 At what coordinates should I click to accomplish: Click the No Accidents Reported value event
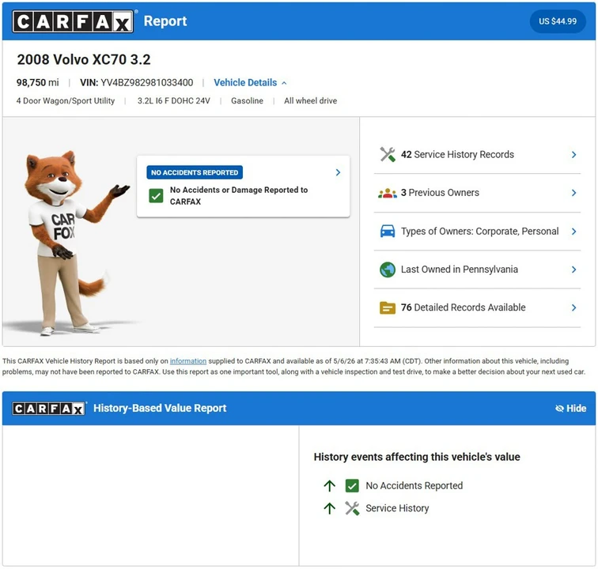[414, 486]
